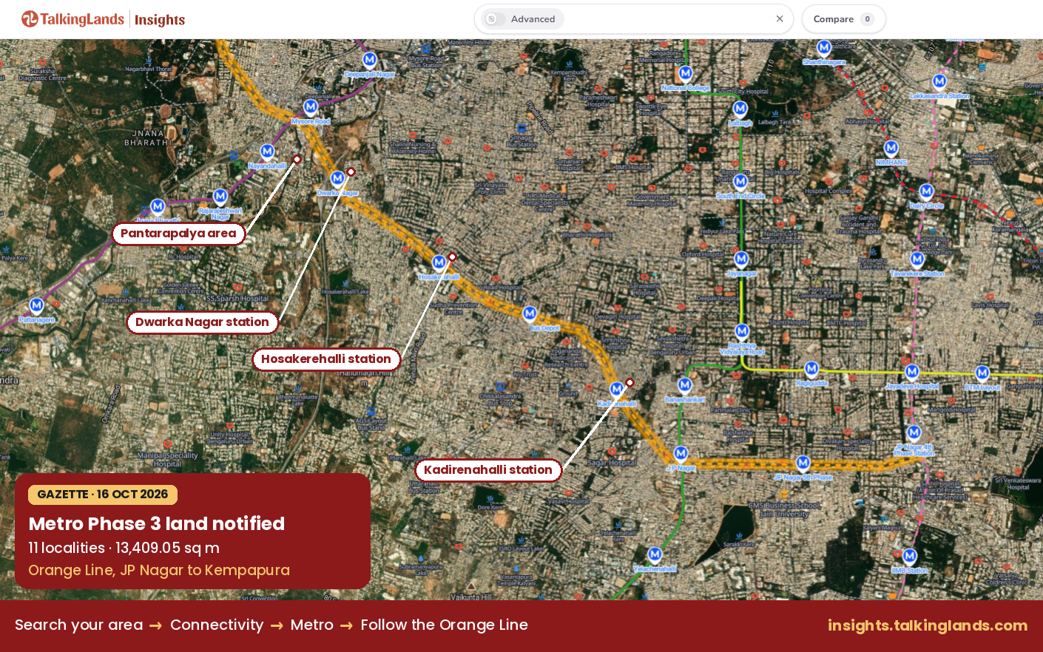The height and width of the screenshot is (652, 1043).
Task: Select the South End Circle metro icon
Action: click(x=740, y=181)
